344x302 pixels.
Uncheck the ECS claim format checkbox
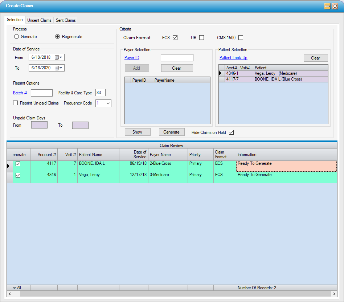pos(175,38)
